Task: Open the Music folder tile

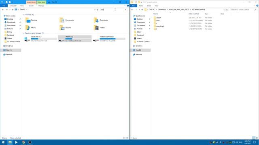Action: click(31, 28)
